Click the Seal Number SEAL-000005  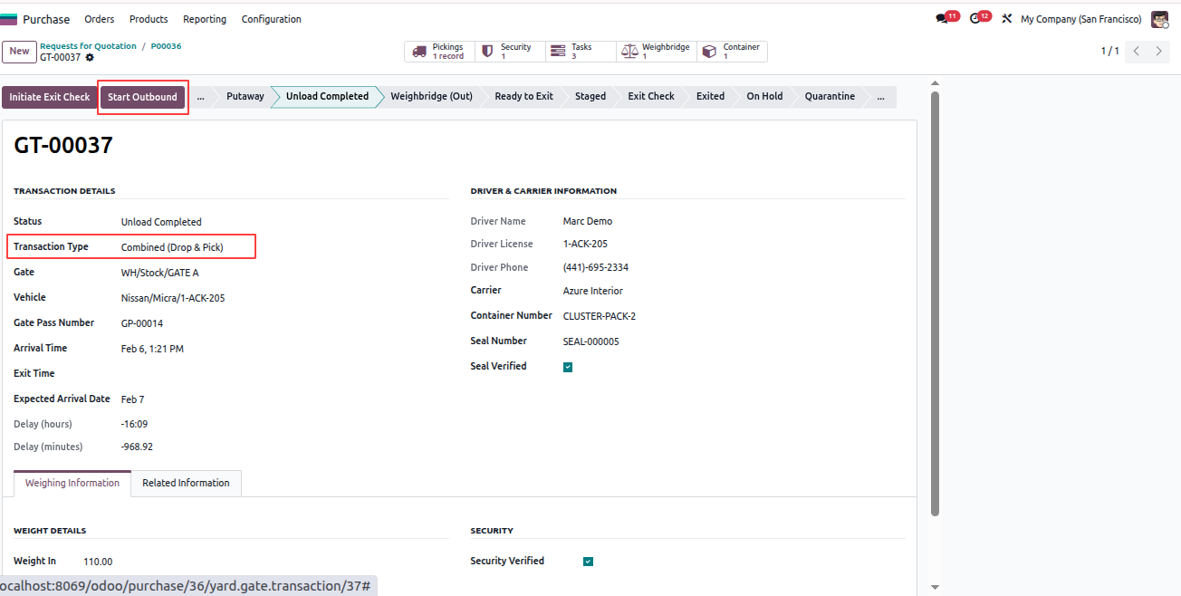pos(591,341)
